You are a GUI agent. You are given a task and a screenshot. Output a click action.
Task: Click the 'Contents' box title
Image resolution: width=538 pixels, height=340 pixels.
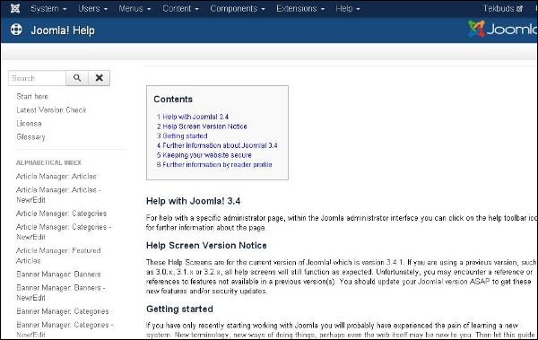pos(173,100)
